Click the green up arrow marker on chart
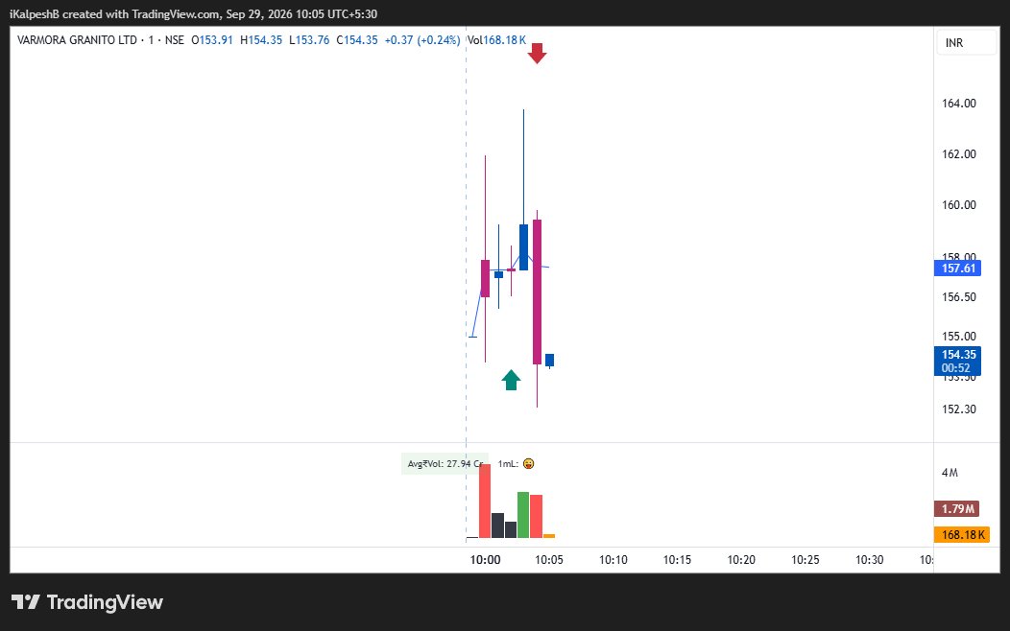This screenshot has height=631, width=1010. (511, 380)
